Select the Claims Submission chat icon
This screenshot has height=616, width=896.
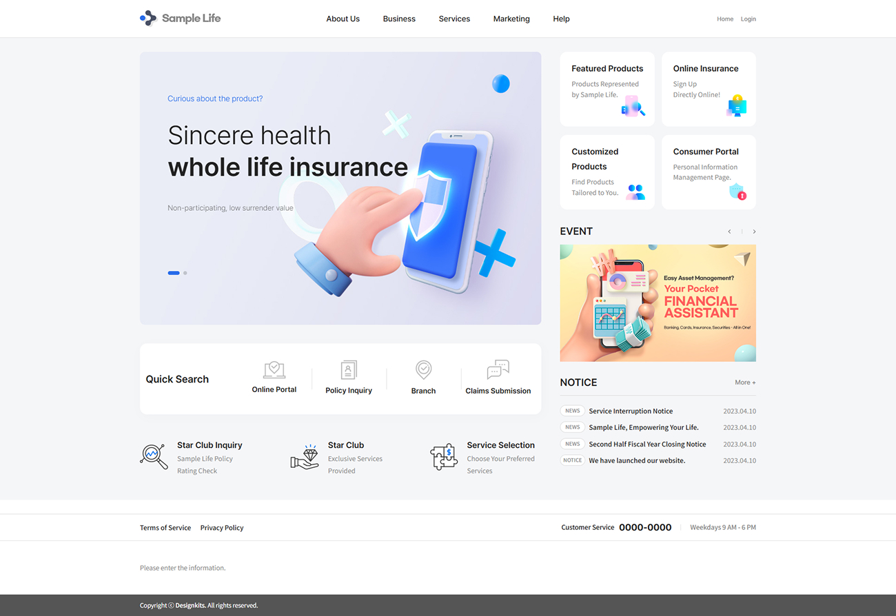pyautogui.click(x=498, y=370)
